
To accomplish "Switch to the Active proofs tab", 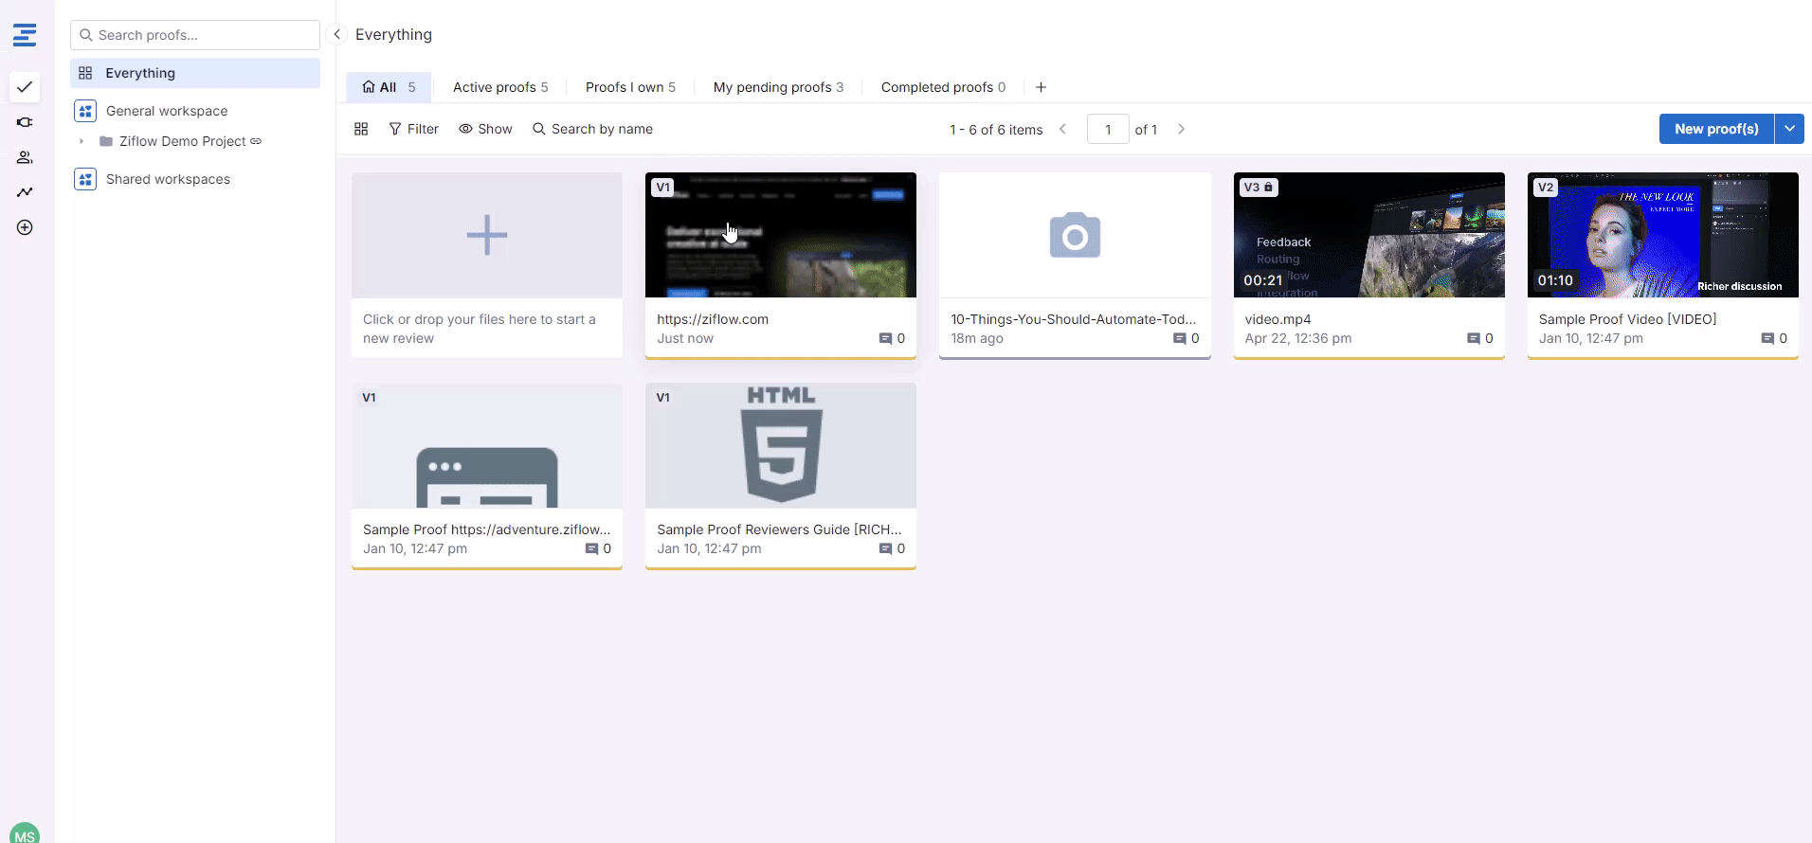I will (x=499, y=87).
